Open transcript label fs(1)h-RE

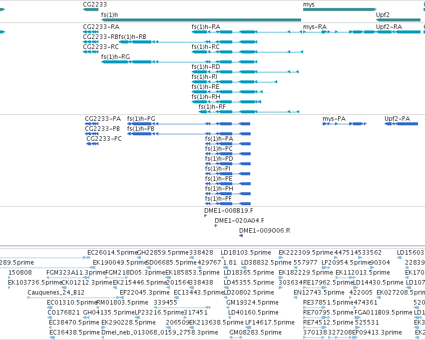tap(205, 87)
